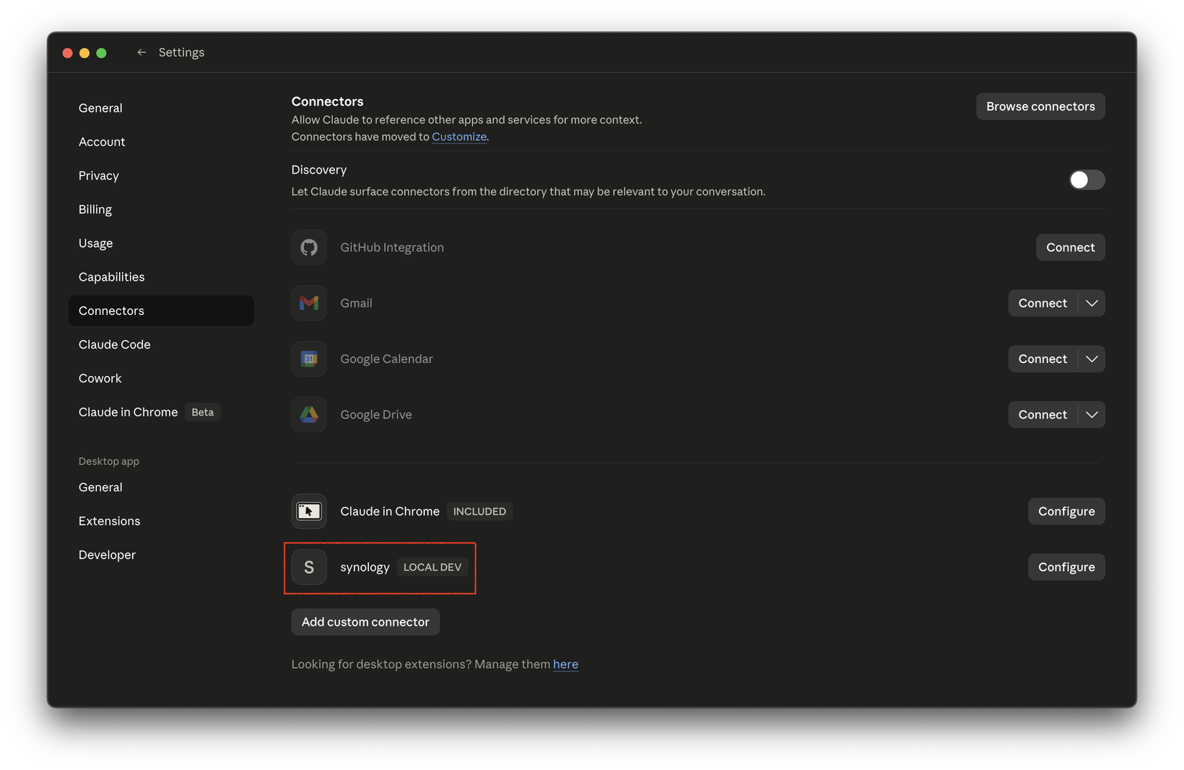Screen dimensions: 1184x770
Task: Click the Claude in Chrome connector icon
Action: [309, 511]
